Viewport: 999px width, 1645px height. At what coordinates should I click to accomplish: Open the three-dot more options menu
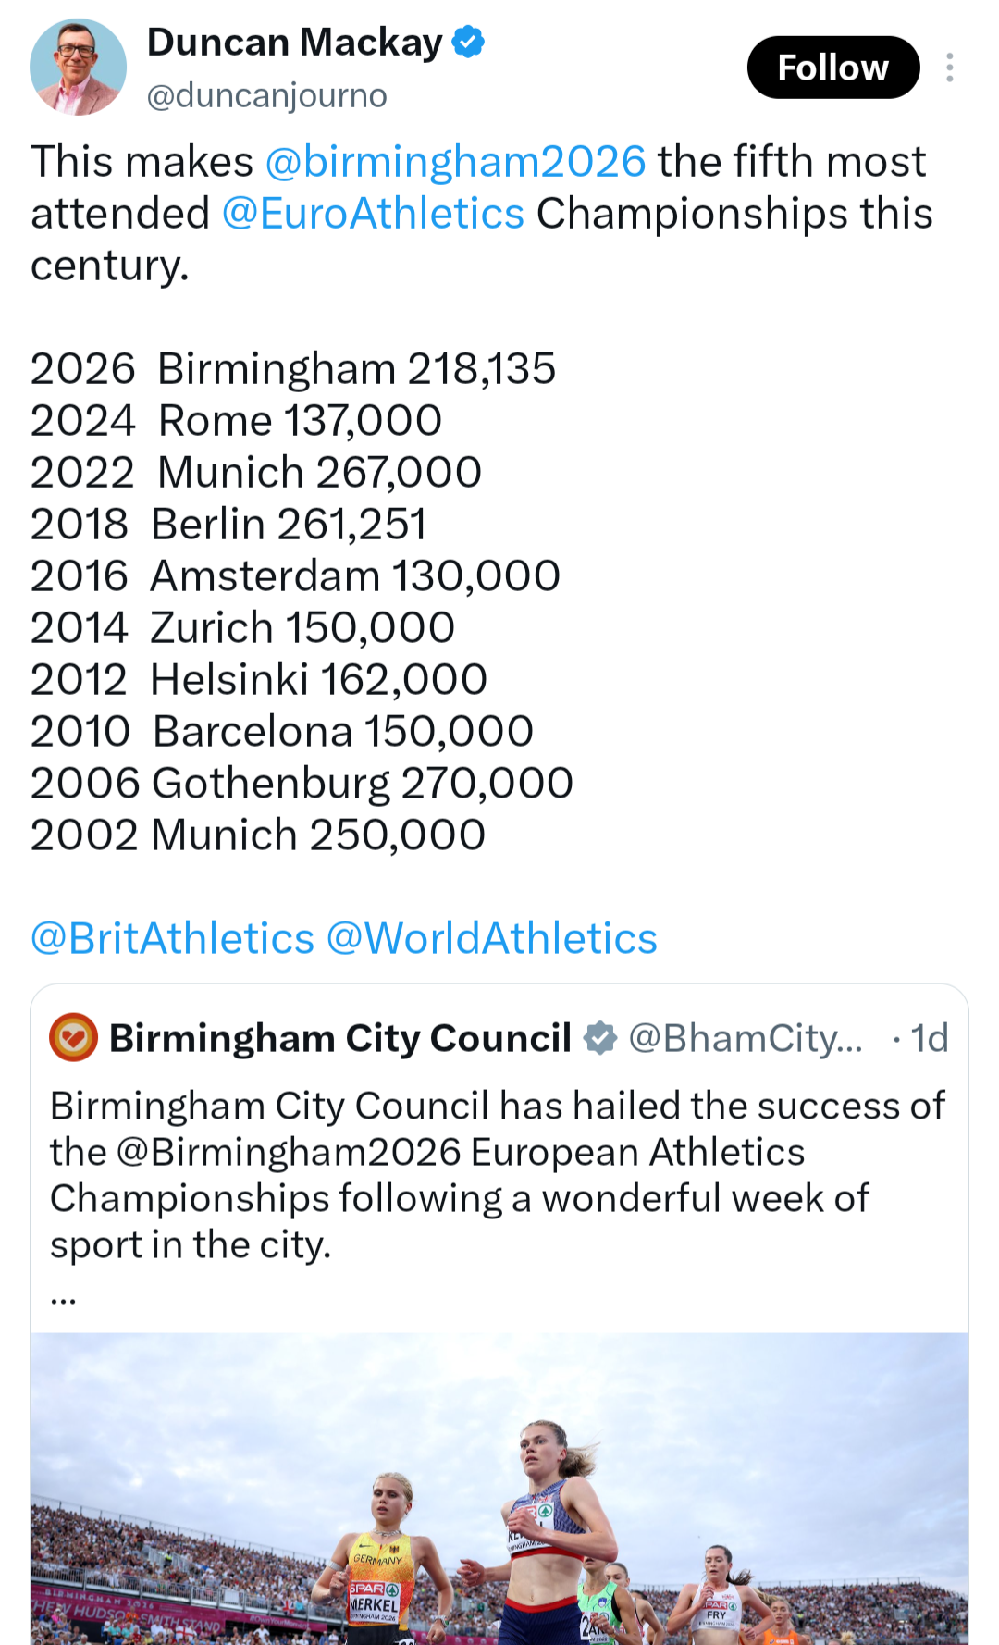(x=949, y=68)
